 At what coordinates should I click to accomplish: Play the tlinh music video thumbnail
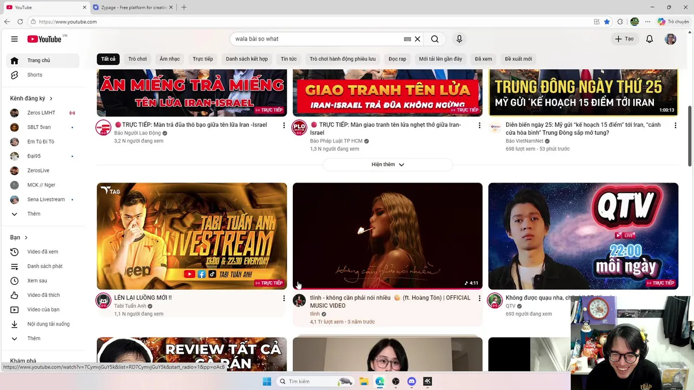pos(388,236)
